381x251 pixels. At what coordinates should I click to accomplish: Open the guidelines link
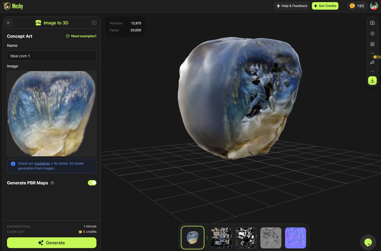tap(42, 163)
